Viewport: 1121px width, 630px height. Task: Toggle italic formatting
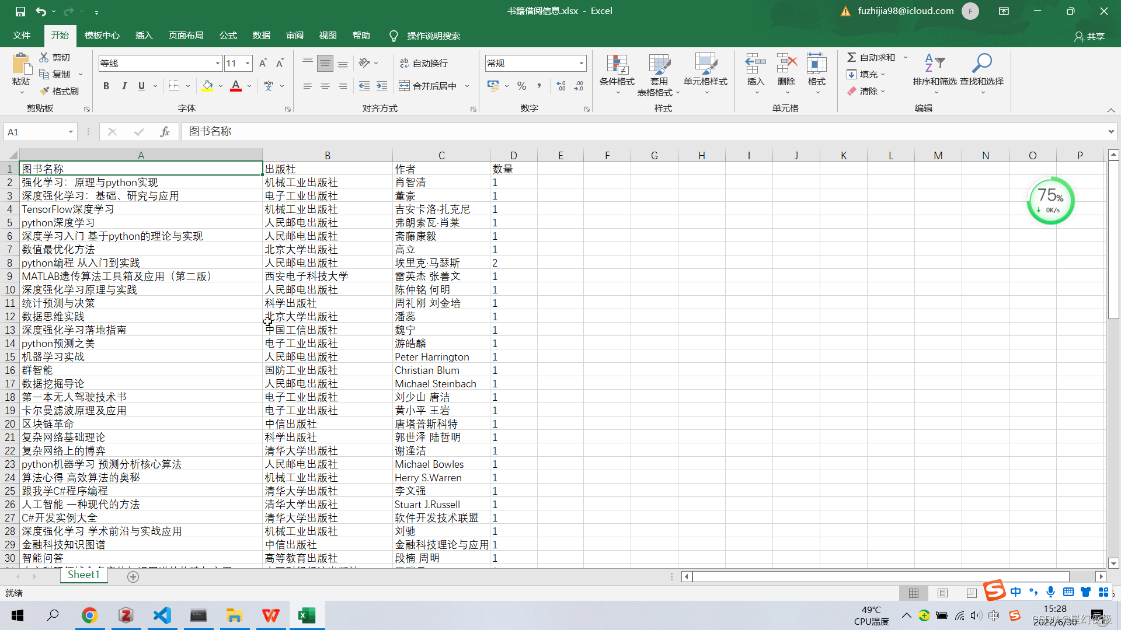pyautogui.click(x=124, y=86)
